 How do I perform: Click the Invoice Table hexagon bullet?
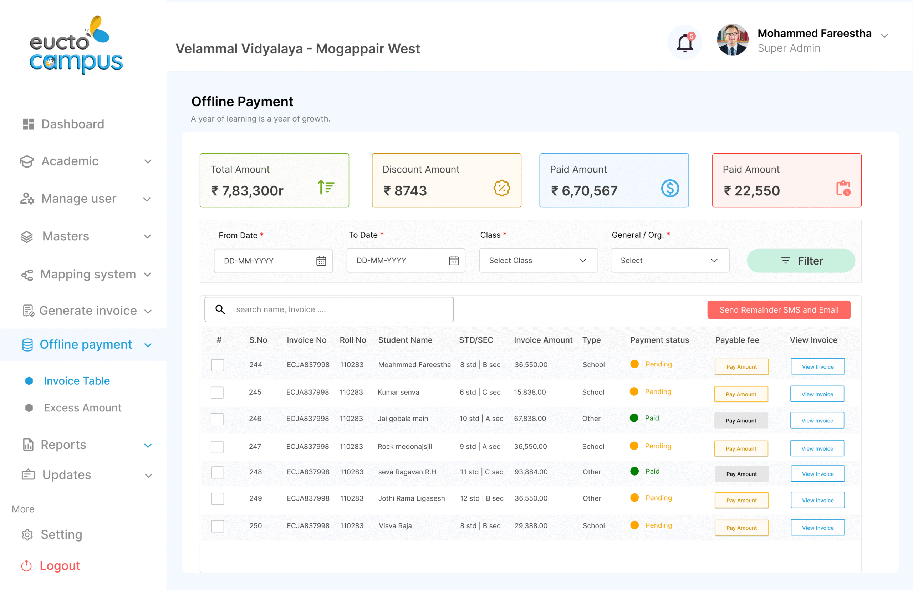pyautogui.click(x=29, y=380)
